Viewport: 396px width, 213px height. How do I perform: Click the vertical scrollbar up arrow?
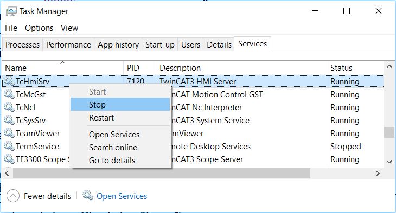pos(389,66)
